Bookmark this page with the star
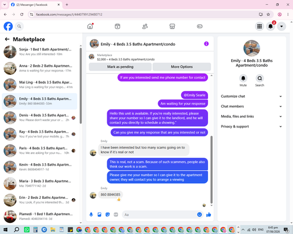 click(268, 15)
